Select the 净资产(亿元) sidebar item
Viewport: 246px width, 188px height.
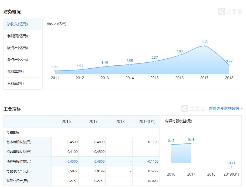17,60
